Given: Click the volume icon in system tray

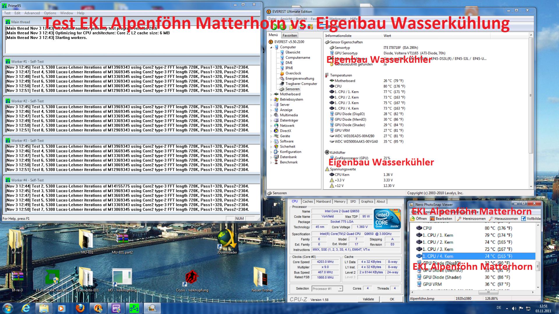Looking at the screenshot, I should [x=514, y=308].
